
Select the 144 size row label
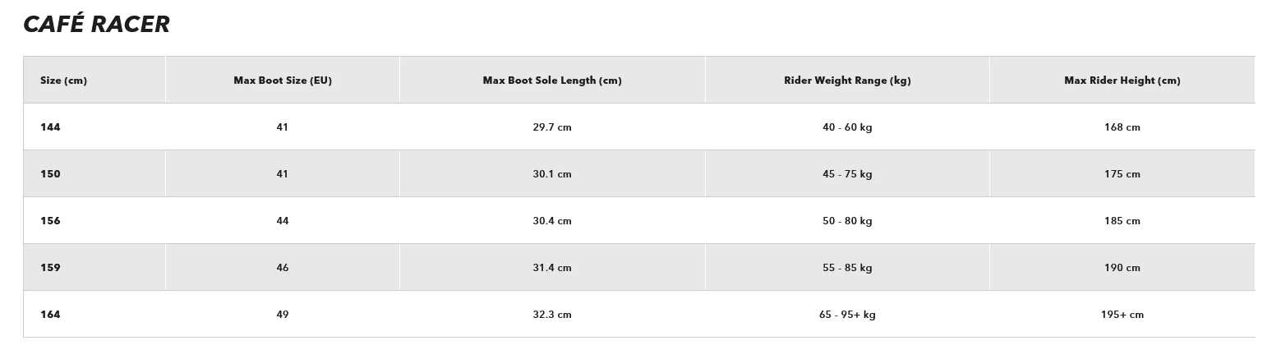(x=50, y=127)
